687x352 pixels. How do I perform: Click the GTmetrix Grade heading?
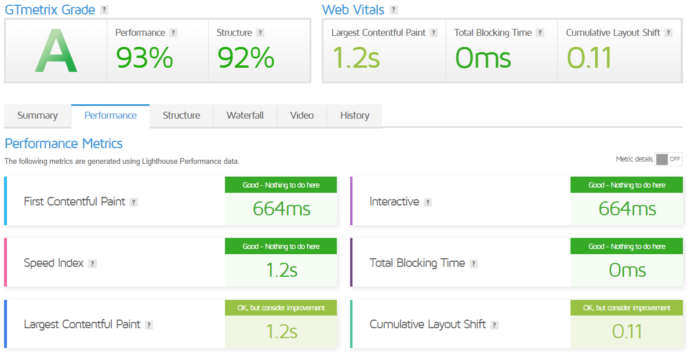(x=50, y=10)
